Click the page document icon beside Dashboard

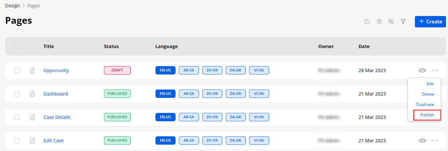[32, 94]
